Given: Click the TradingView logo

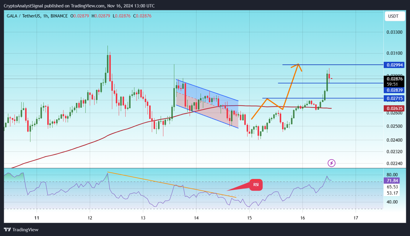Looking at the screenshot, I should [x=21, y=229].
